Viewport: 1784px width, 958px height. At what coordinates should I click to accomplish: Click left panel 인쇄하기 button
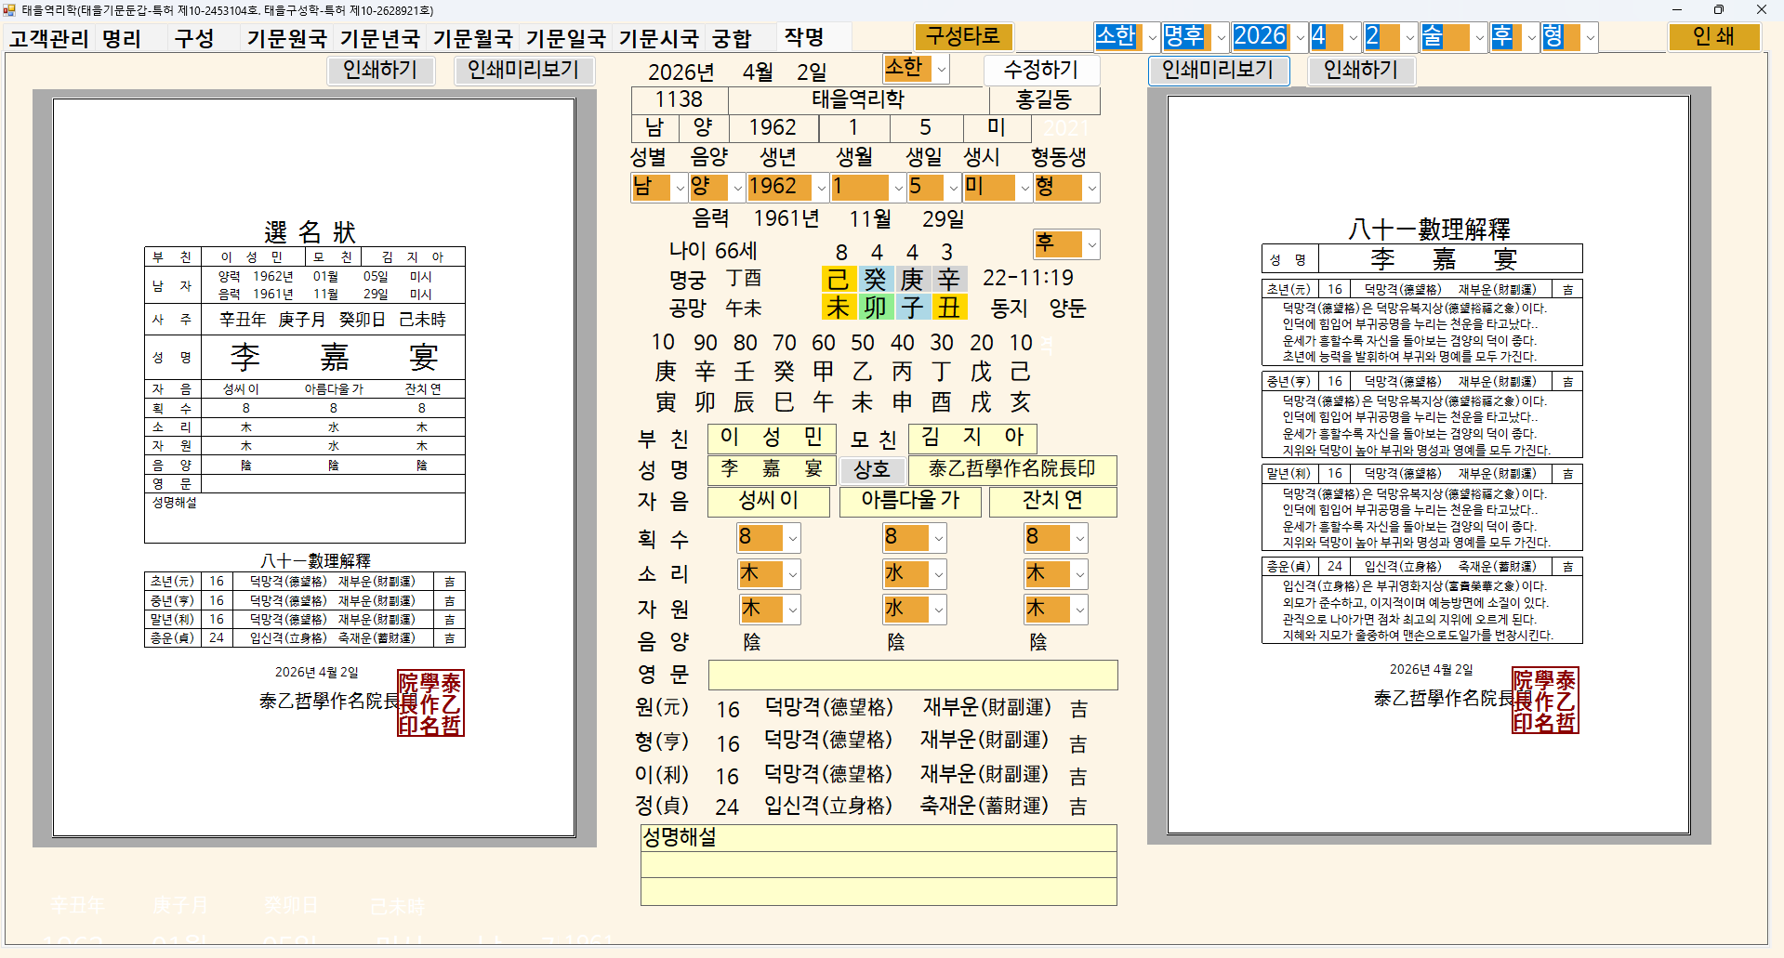coord(380,70)
